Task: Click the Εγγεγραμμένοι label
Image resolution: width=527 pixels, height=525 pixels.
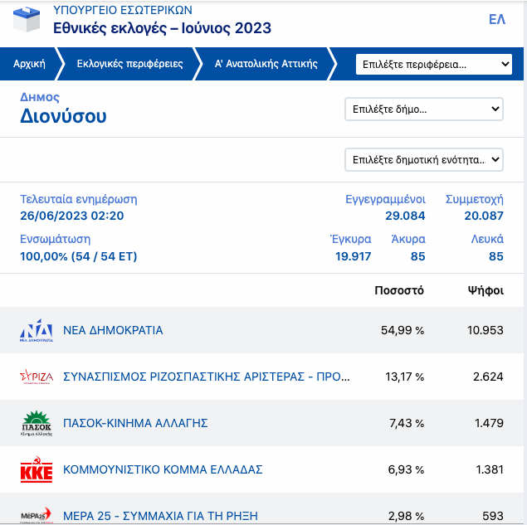Action: click(x=386, y=199)
